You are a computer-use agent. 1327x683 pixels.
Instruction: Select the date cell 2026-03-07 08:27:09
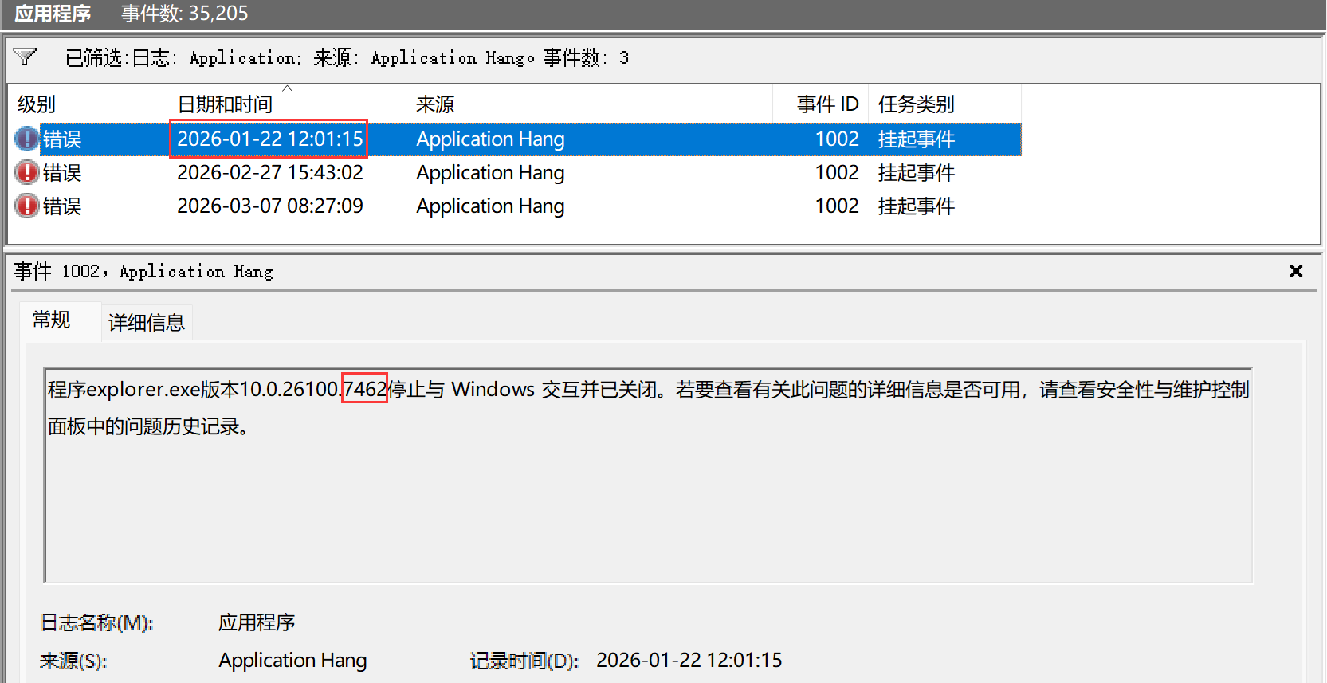point(269,206)
